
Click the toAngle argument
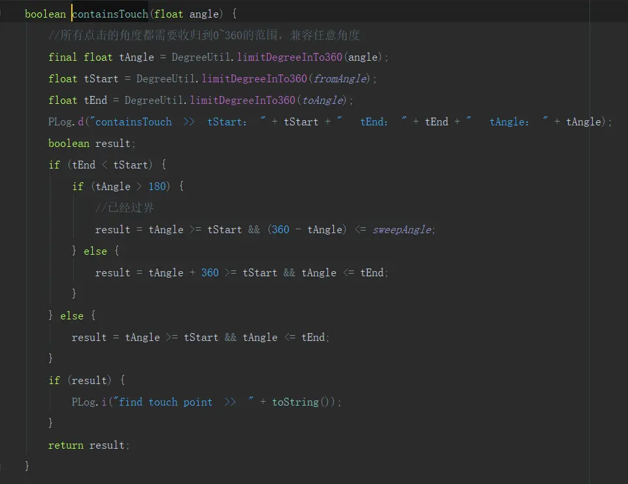[x=323, y=101]
